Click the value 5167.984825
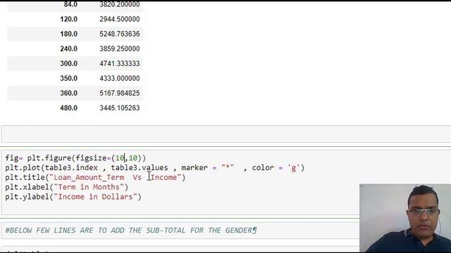This screenshot has width=451, height=253. [120, 93]
